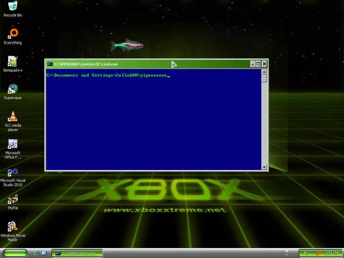Open Notepad++ from the desktop
Viewport: 344px width, 258px height.
(13, 64)
